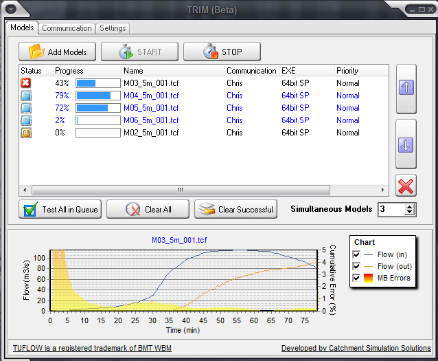The height and width of the screenshot is (361, 438).
Task: Increase the Simultaneous Models stepper value
Action: click(410, 206)
